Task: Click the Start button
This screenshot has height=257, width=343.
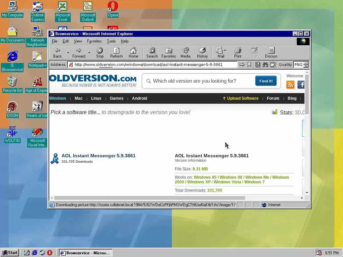Action: point(10,253)
